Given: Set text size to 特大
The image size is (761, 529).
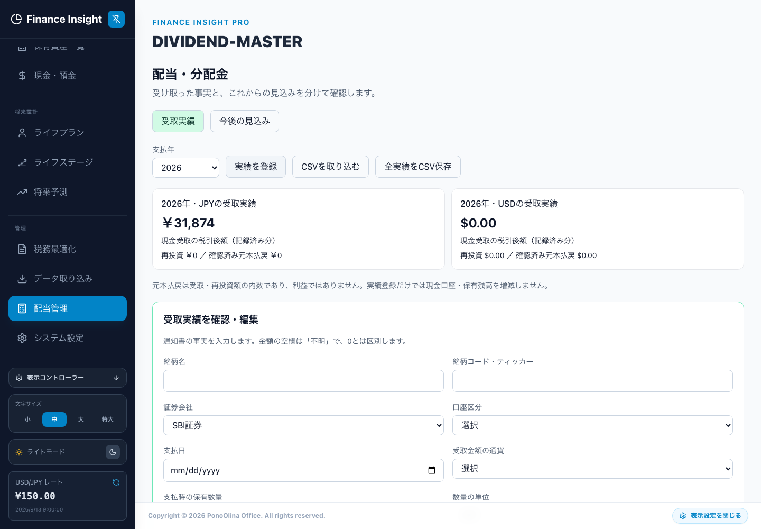Looking at the screenshot, I should (x=108, y=419).
